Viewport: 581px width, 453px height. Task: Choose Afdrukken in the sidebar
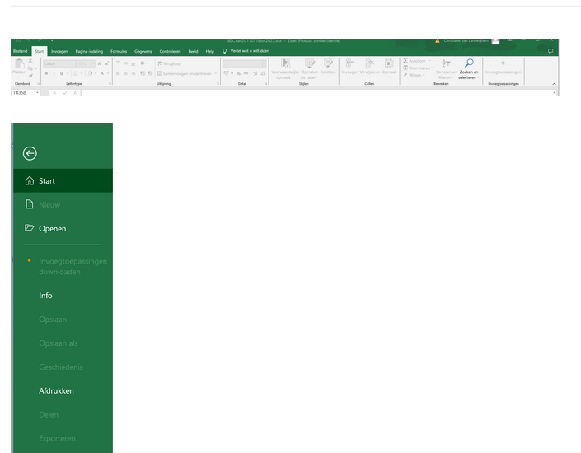(56, 391)
